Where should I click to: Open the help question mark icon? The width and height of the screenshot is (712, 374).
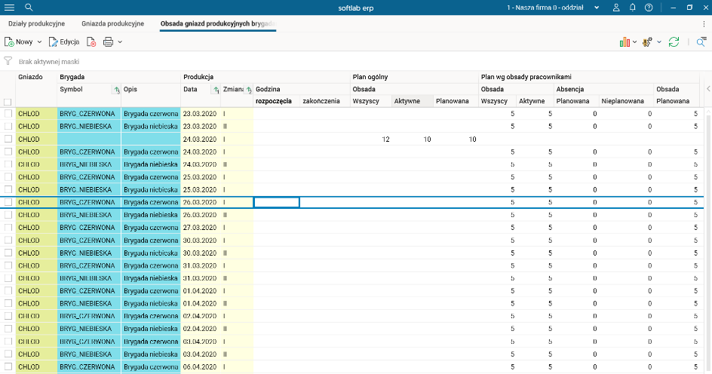click(649, 7)
